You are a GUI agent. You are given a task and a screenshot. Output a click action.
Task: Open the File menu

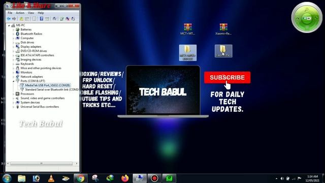coord(10,13)
